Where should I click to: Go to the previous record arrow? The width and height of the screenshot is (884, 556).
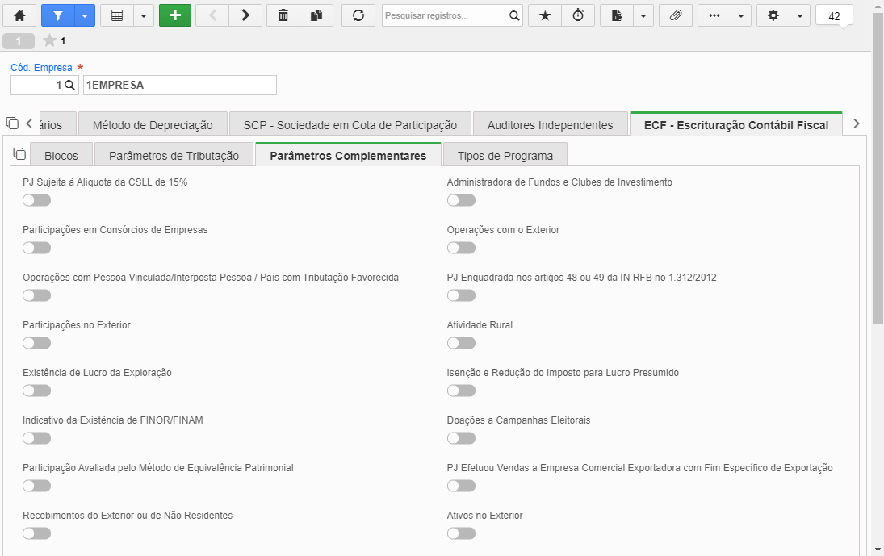[212, 15]
